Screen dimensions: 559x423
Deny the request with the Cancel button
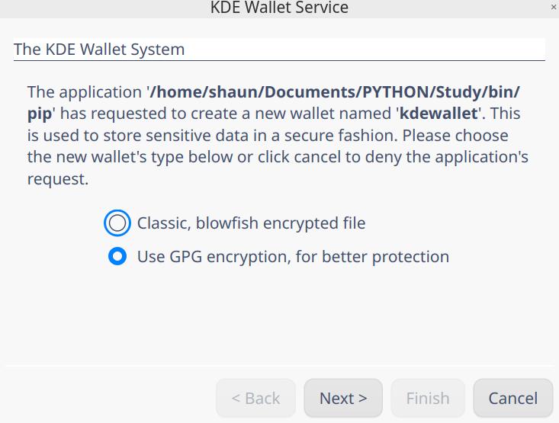click(512, 398)
